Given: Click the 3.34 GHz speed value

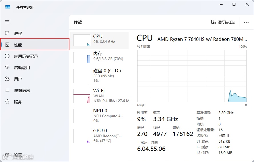Looking at the screenshot, I should [x=165, y=119].
